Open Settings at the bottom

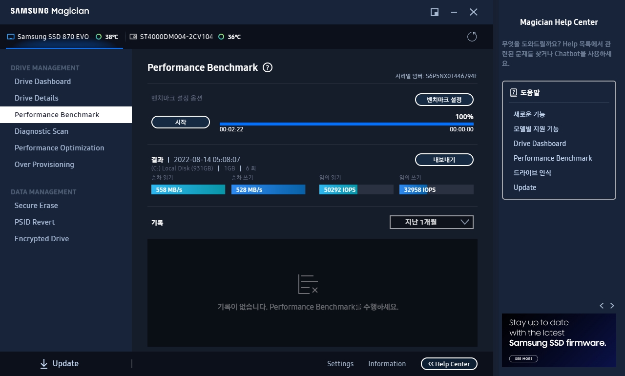pos(340,364)
